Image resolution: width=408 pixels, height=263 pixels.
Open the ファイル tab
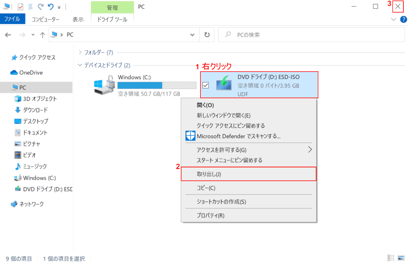tap(13, 19)
